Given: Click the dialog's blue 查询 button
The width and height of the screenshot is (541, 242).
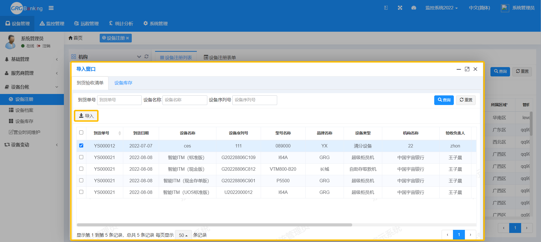Looking at the screenshot, I should point(444,100).
